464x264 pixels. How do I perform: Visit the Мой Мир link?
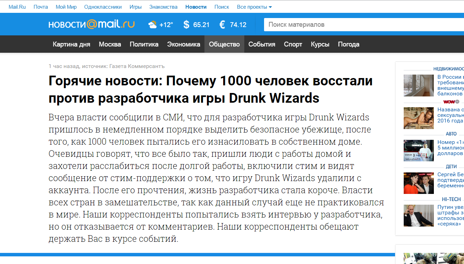pos(66,7)
